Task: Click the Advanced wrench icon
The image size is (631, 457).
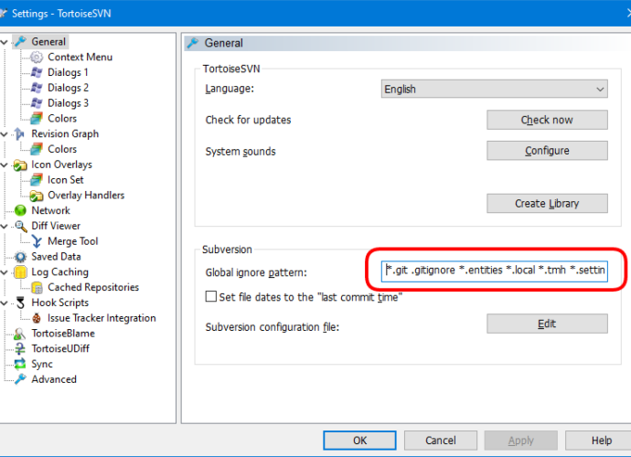Action: 20,379
